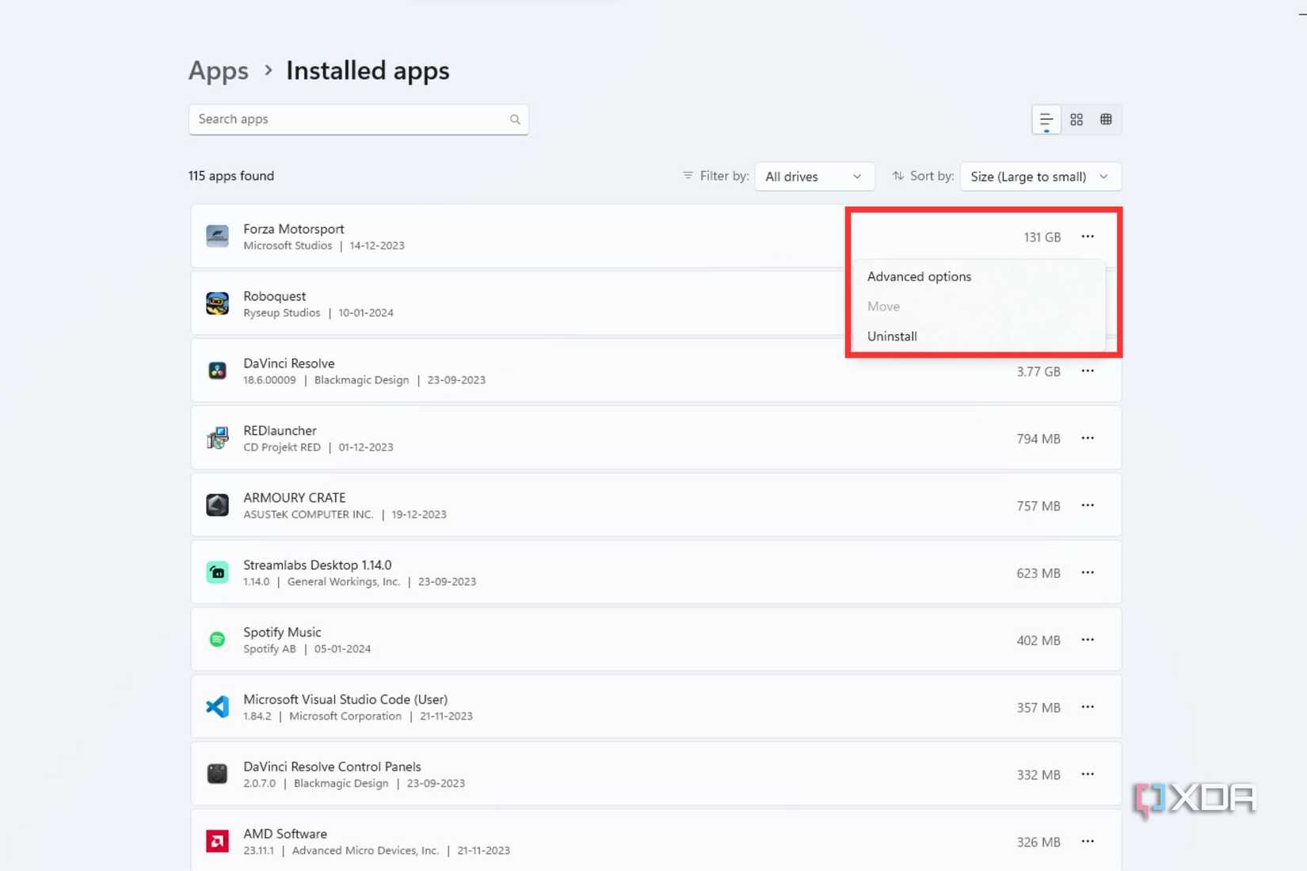Image resolution: width=1307 pixels, height=871 pixels.
Task: Select the DaVinci Resolve app name
Action: click(289, 363)
